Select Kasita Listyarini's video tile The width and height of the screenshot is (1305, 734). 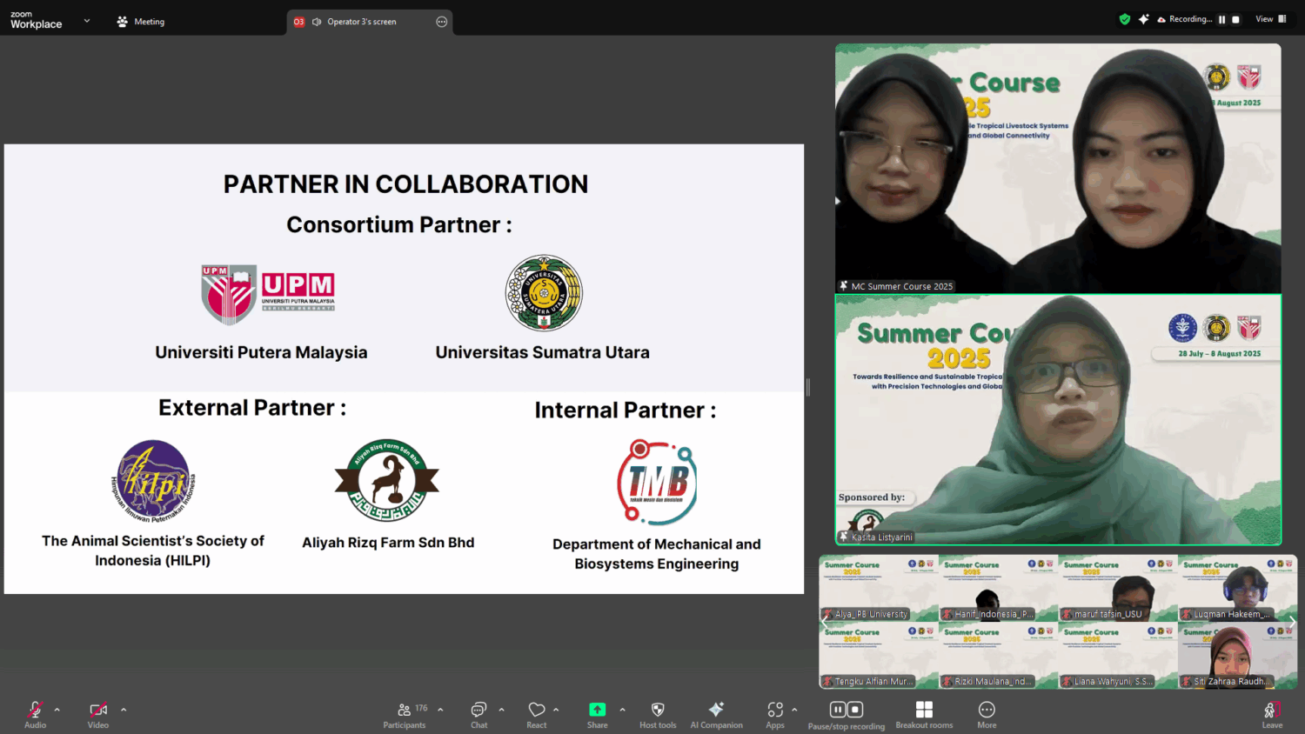1058,420
